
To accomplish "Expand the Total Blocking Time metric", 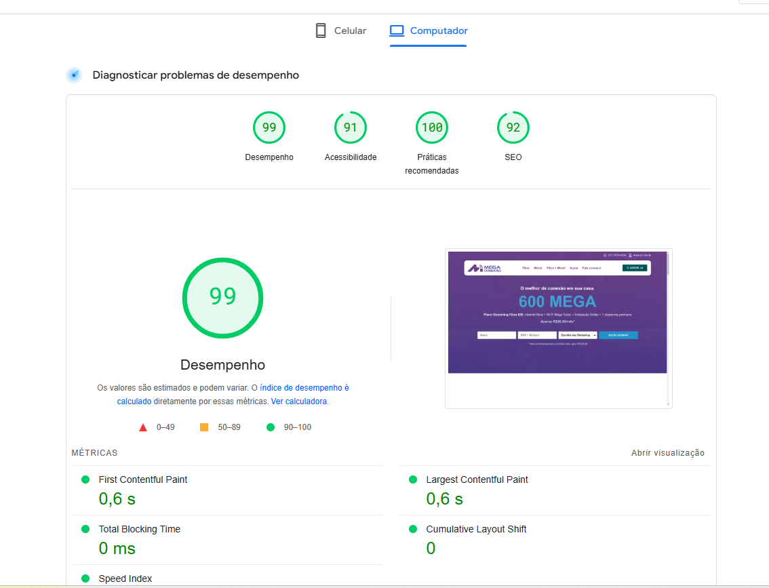I will pyautogui.click(x=139, y=529).
